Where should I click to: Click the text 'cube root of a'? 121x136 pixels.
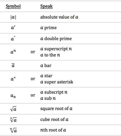pos(54,120)
